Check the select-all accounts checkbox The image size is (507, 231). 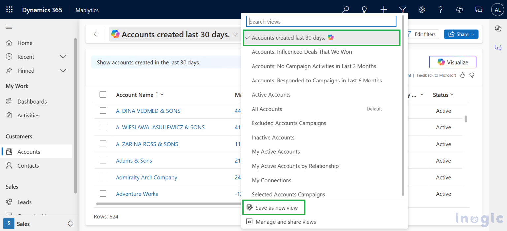pos(103,94)
